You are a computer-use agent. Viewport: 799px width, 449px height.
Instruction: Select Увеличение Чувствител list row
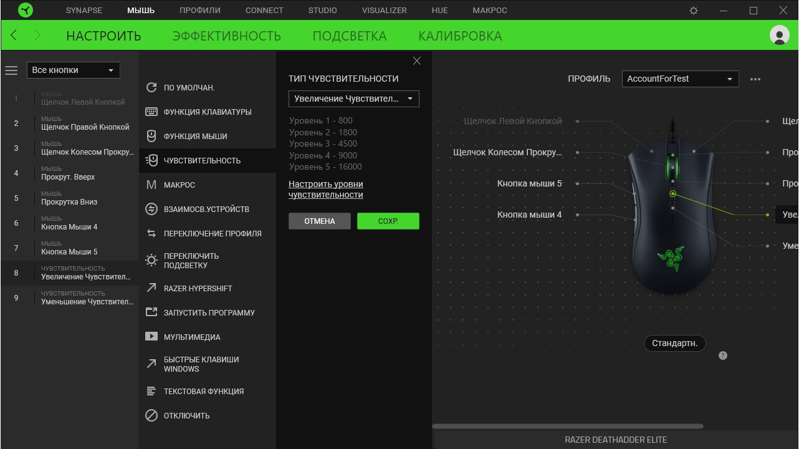tap(69, 273)
